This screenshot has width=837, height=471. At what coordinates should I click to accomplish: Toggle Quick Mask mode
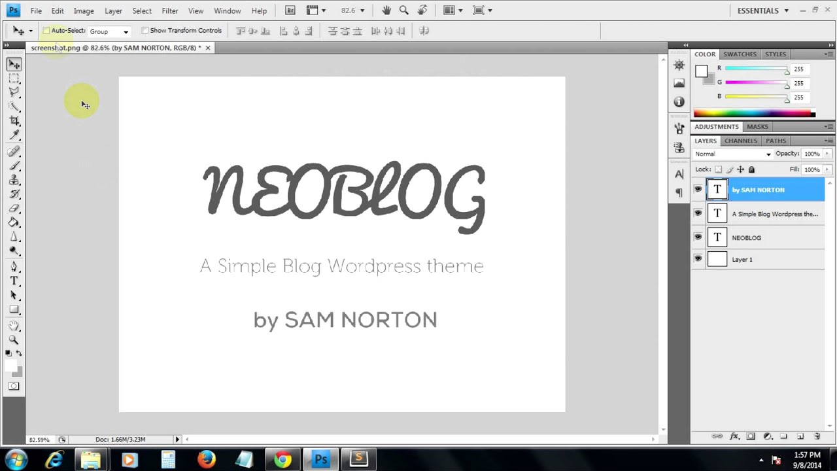14,386
